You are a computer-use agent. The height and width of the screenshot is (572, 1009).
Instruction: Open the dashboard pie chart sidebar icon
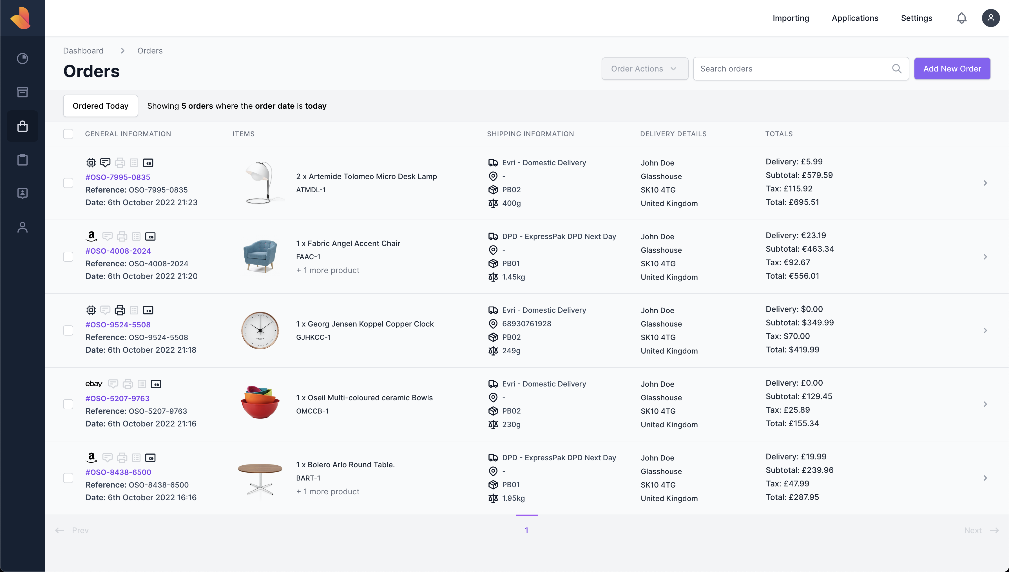click(23, 59)
